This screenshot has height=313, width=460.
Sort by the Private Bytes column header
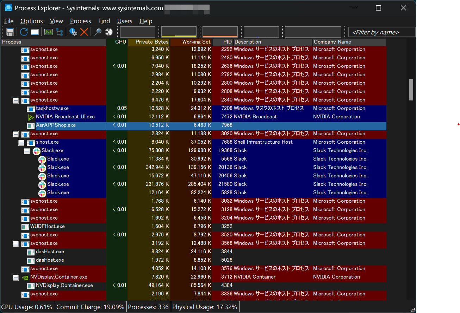149,42
